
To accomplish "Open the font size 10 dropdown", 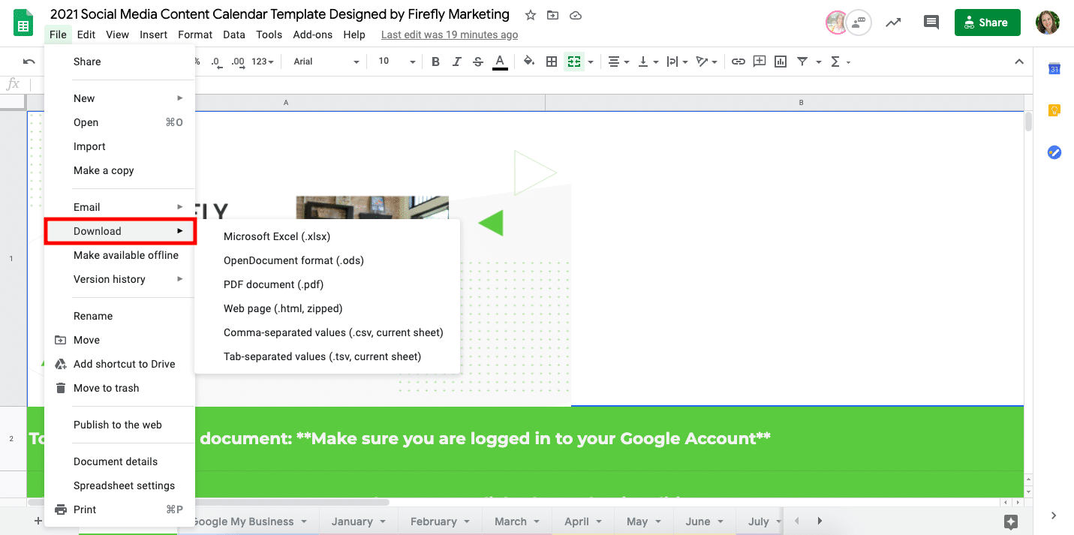I will pos(397,62).
